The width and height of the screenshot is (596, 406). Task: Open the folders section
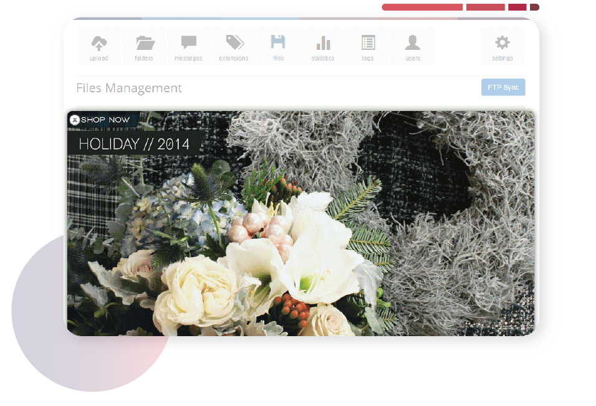pos(144,44)
